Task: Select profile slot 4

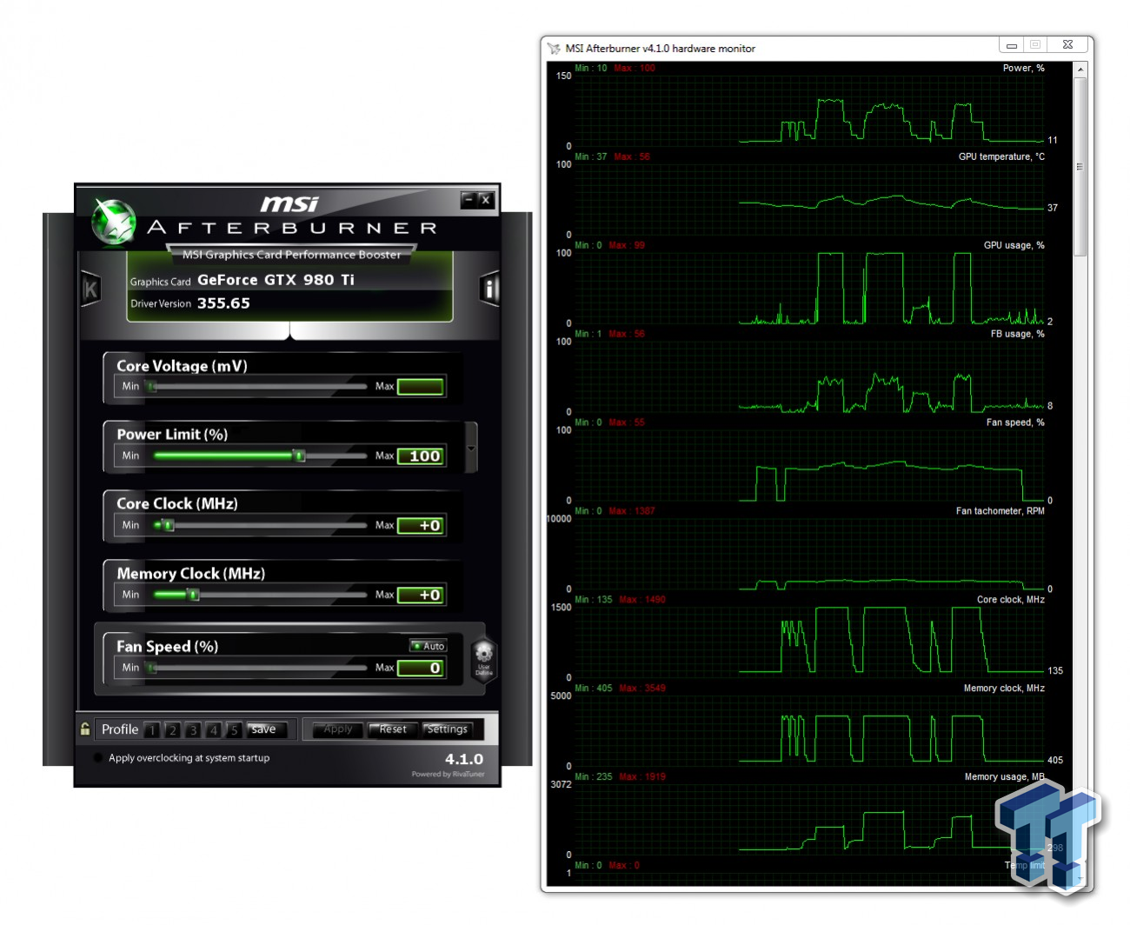Action: (213, 730)
